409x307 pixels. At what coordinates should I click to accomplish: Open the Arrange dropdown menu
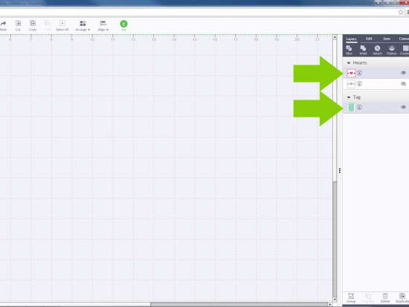pyautogui.click(x=83, y=26)
